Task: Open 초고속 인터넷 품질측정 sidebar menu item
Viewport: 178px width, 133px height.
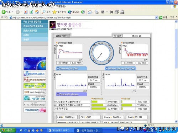Action: pos(35,26)
